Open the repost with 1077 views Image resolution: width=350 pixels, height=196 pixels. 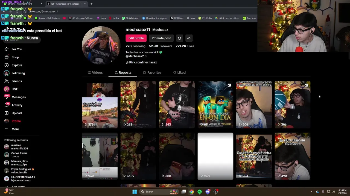tap(215, 156)
